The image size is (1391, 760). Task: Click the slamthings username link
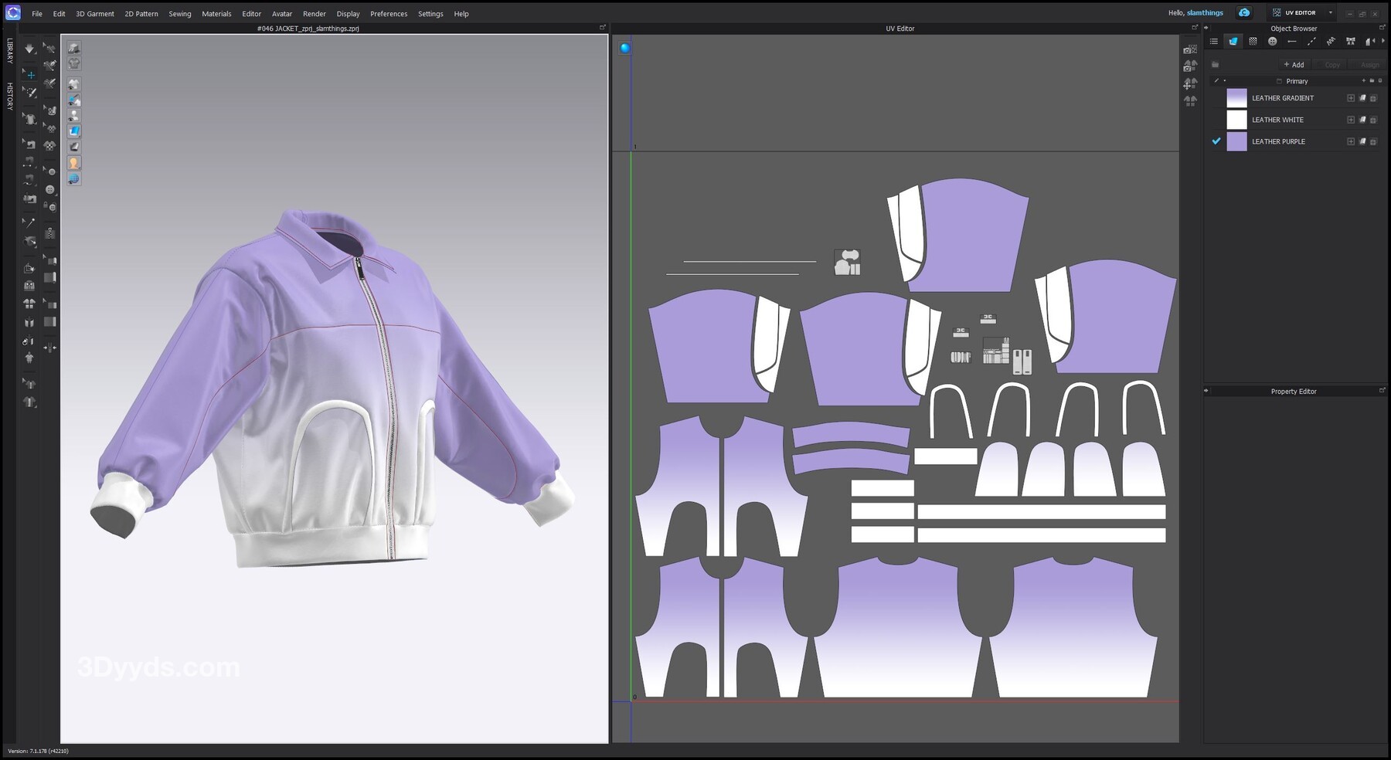(1205, 13)
